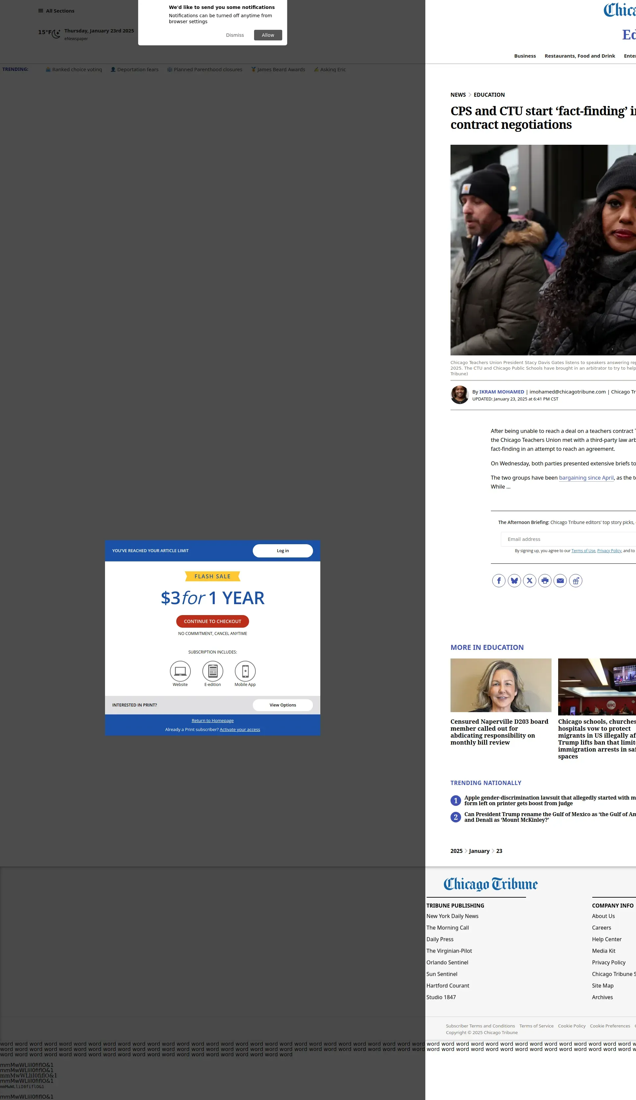Share article on X
The height and width of the screenshot is (1100, 636).
(529, 581)
